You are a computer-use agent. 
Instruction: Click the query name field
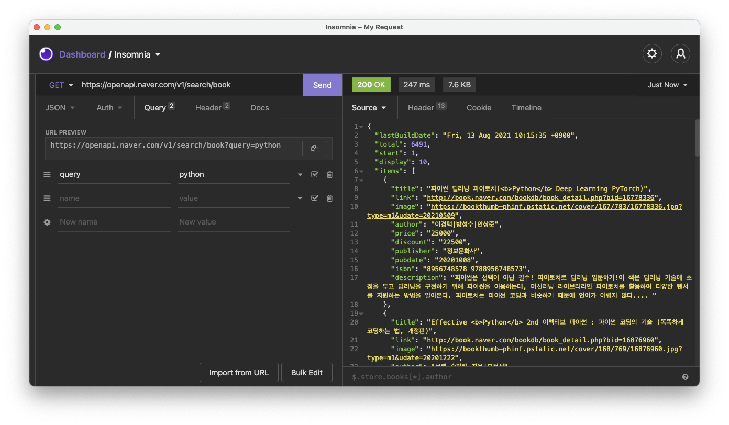(115, 174)
